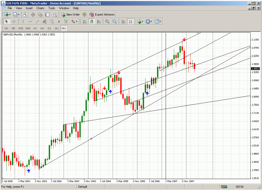Toggle the Terminal window icon
This screenshot has height=190, width=262.
[x=47, y=15]
